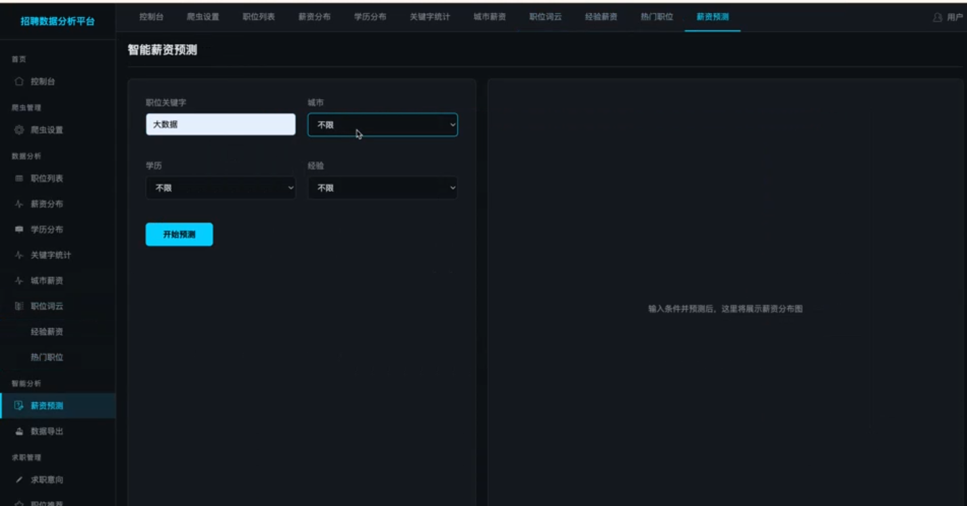Click the 学历 field label

click(154, 165)
